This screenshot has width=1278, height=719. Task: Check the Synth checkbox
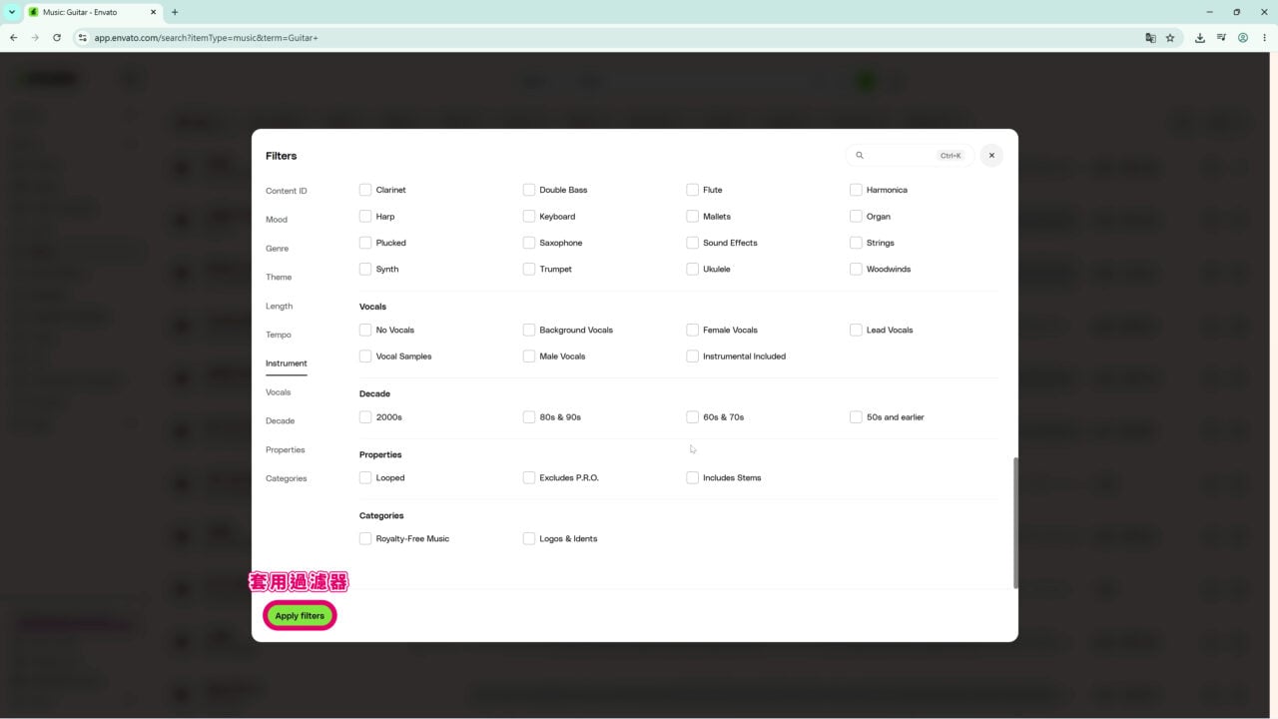(x=365, y=269)
